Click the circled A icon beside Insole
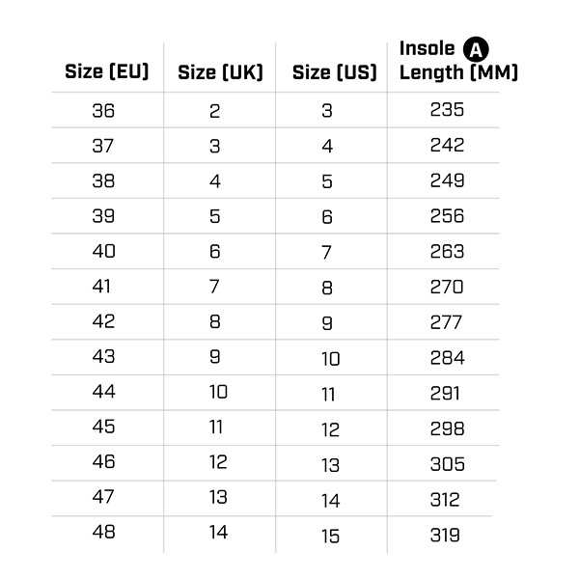The image size is (579, 579). (476, 48)
